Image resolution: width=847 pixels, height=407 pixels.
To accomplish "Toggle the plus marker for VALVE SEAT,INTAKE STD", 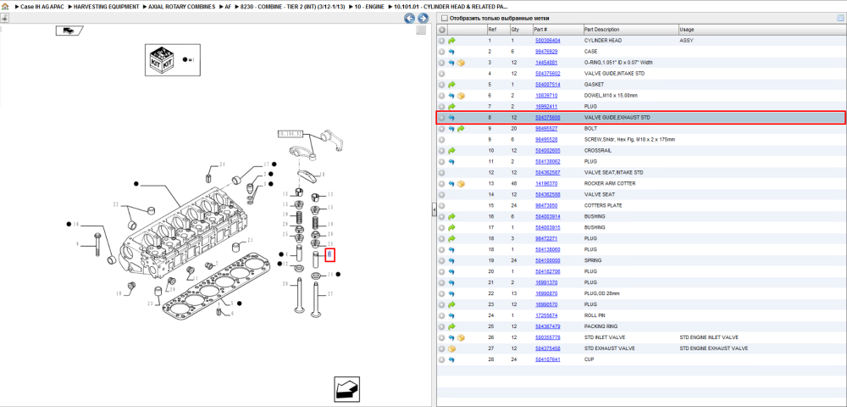I will 442,172.
